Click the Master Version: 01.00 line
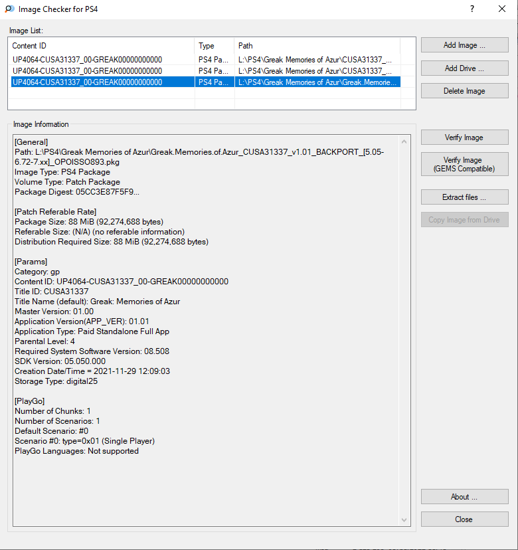 click(x=54, y=312)
